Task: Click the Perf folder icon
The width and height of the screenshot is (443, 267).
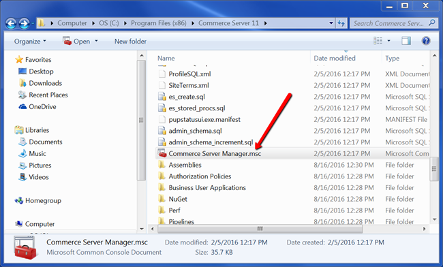Action: tap(162, 210)
